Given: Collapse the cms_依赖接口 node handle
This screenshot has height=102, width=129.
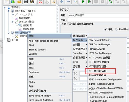Looking at the screenshot, I should (9, 33).
